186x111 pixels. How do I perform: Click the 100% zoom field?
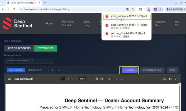pos(82,79)
